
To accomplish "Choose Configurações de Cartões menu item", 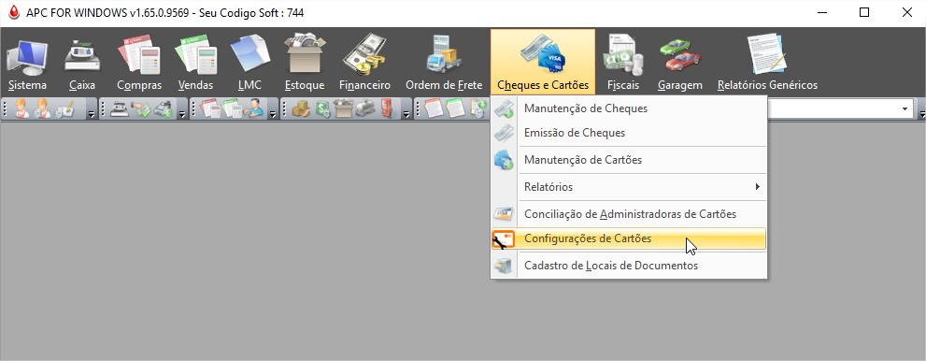I will pos(629,238).
